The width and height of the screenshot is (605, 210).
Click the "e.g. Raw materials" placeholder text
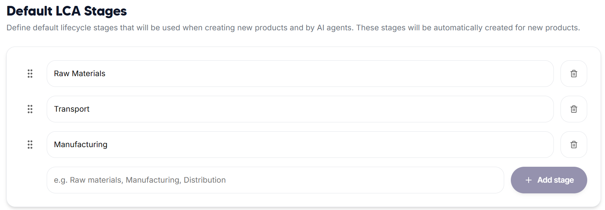pyautogui.click(x=88, y=180)
